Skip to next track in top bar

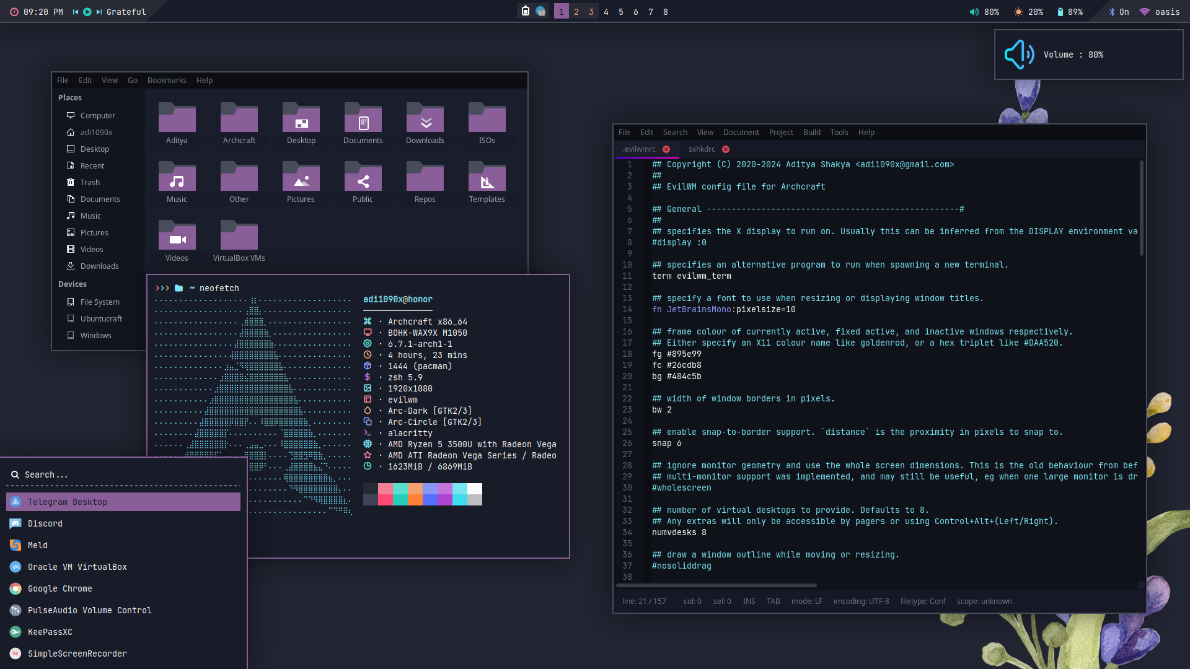99,12
